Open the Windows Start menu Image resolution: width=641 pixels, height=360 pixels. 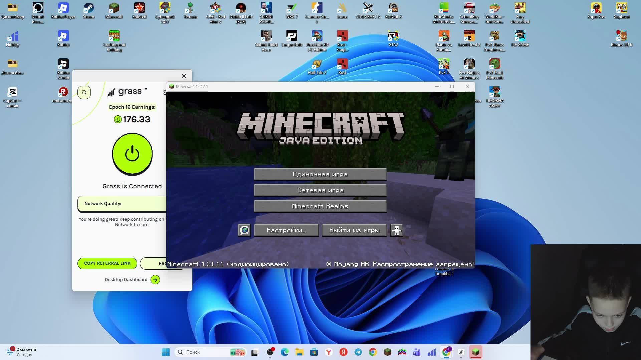[166, 352]
